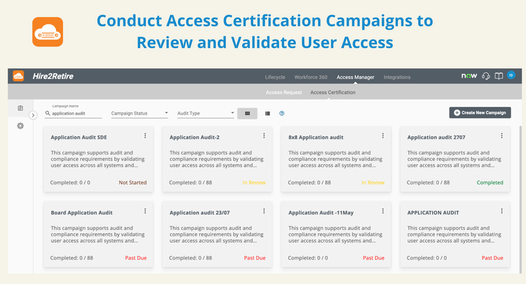Click Past Due on Application audit 23/07
The height and width of the screenshot is (284, 526).
255,258
